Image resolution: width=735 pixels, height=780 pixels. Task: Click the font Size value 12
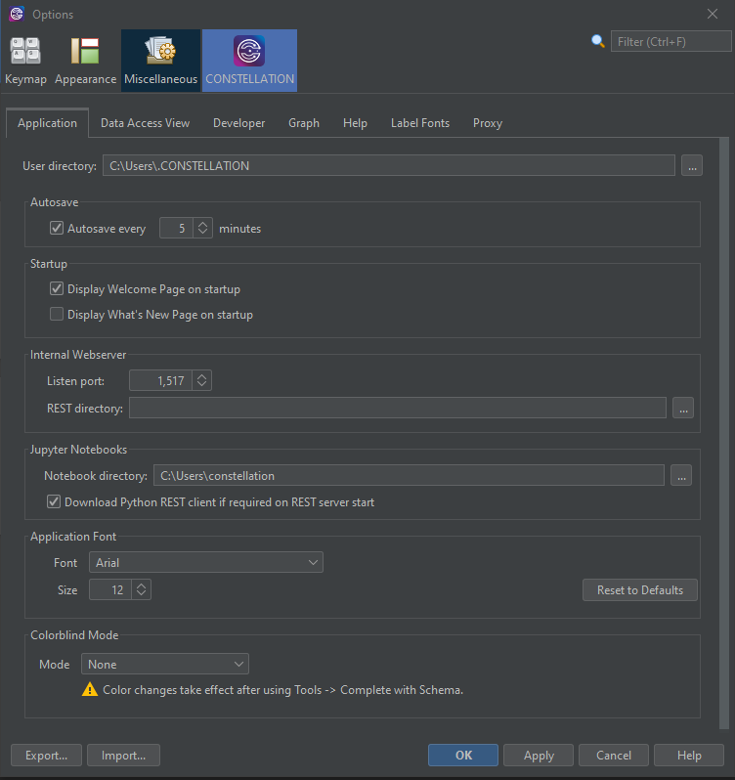click(110, 589)
